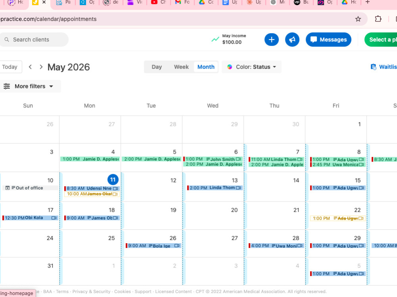Click the Color status rainbow icon
This screenshot has height=297, width=397.
[x=229, y=67]
